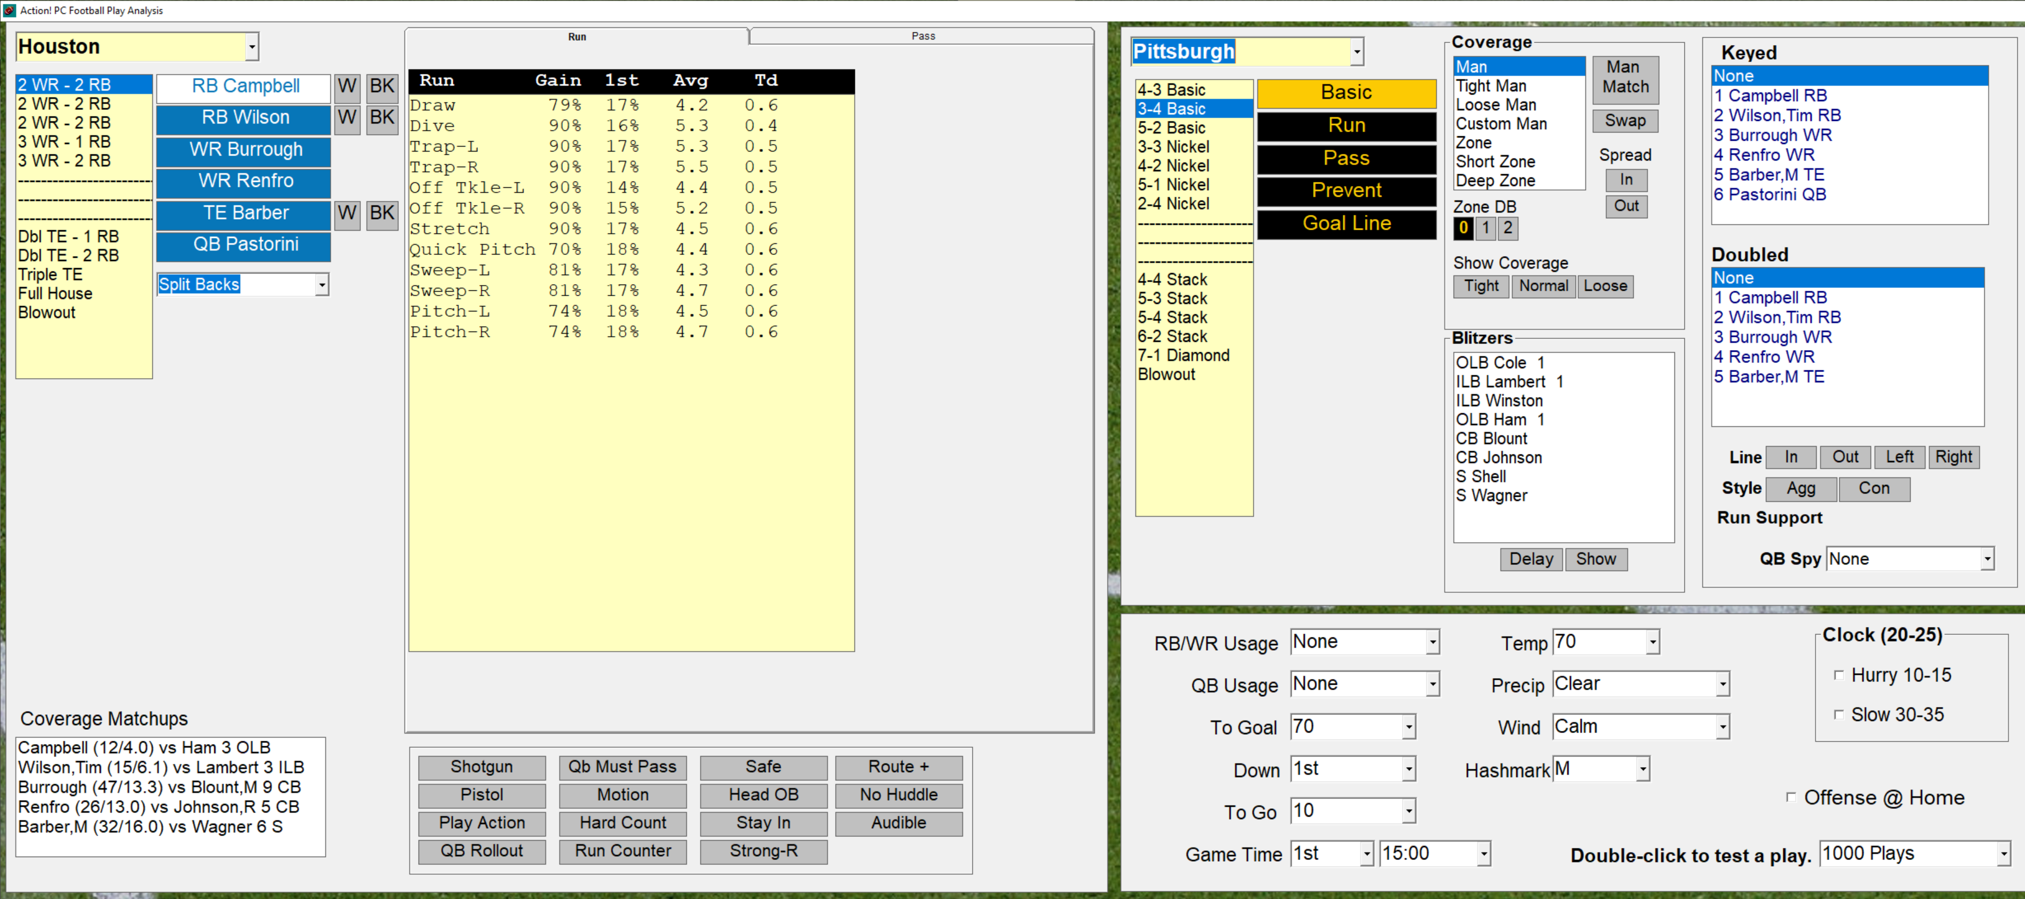Image resolution: width=2025 pixels, height=899 pixels.
Task: Select Short Zone coverage
Action: tap(1518, 162)
